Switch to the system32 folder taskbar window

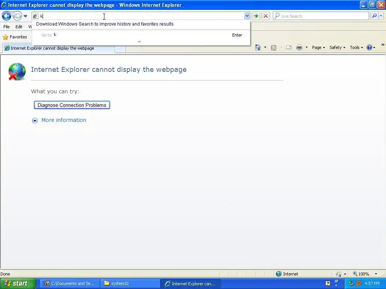pyautogui.click(x=130, y=283)
